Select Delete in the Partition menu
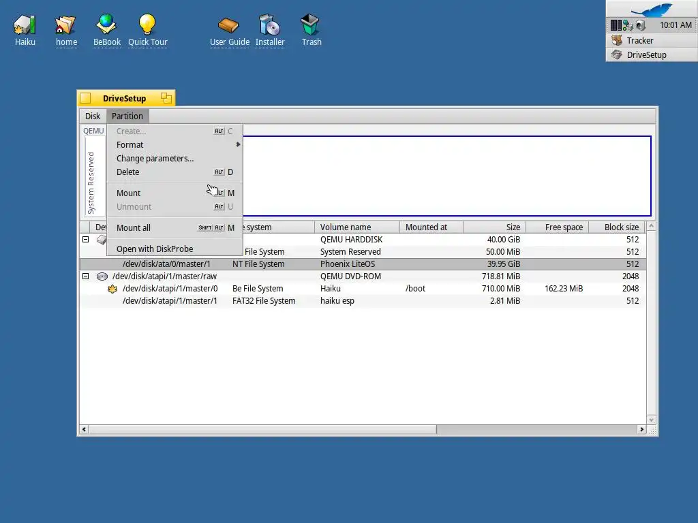Image resolution: width=698 pixels, height=523 pixels. point(174,172)
